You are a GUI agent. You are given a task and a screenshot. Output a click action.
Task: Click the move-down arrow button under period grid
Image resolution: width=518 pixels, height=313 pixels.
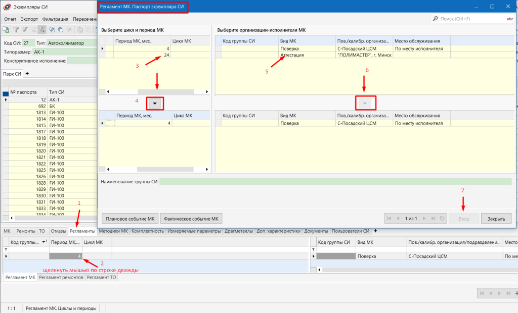click(155, 103)
